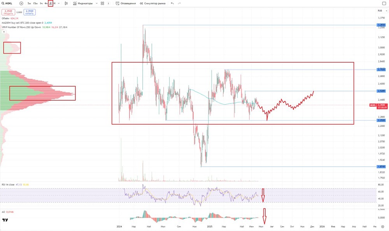
Task: Switch to the 5м timeframe
Action: point(29,3)
